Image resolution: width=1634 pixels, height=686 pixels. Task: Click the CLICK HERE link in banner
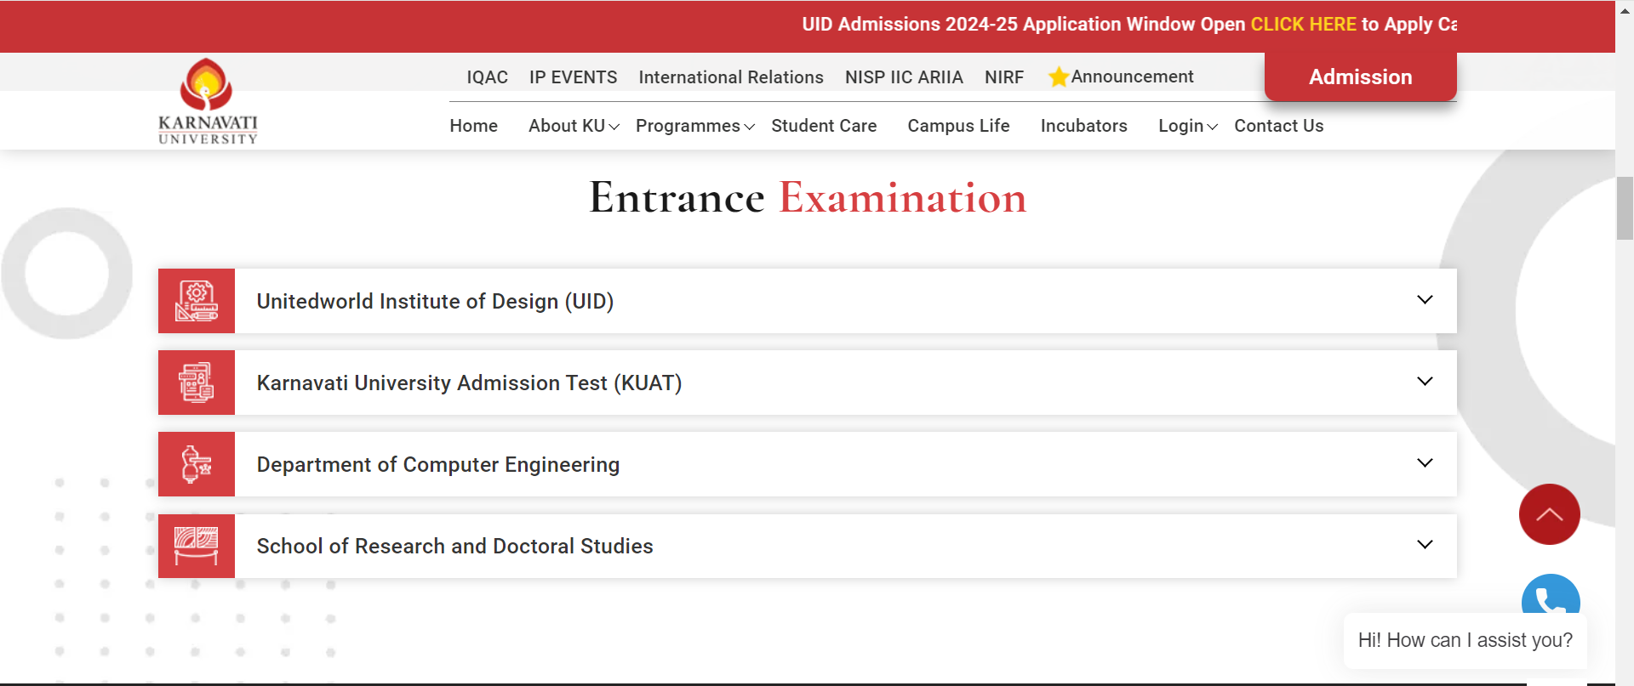[x=1303, y=24]
